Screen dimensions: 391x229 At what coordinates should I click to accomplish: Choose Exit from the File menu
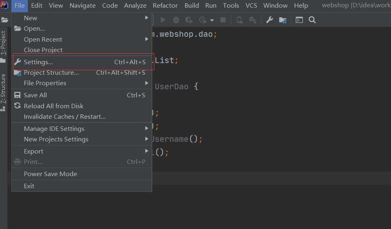tap(82, 186)
